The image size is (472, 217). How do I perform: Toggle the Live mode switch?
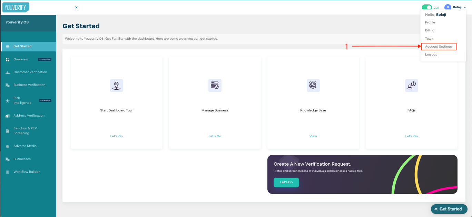coord(427,7)
